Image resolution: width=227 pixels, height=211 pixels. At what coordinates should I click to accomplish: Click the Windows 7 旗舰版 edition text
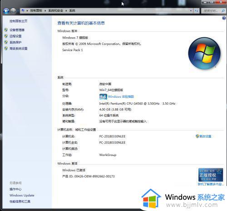(x=75, y=38)
